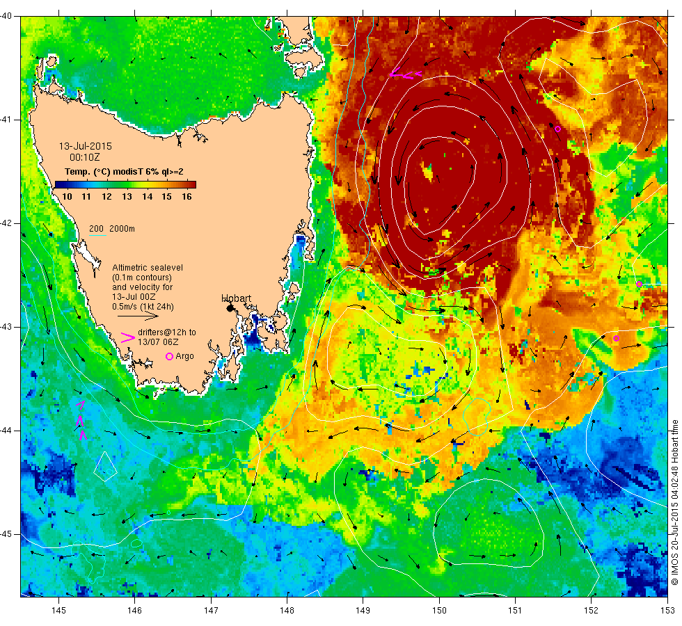Click the '00:10Z' time label
This screenshot has height=626, width=682.
pyautogui.click(x=85, y=157)
